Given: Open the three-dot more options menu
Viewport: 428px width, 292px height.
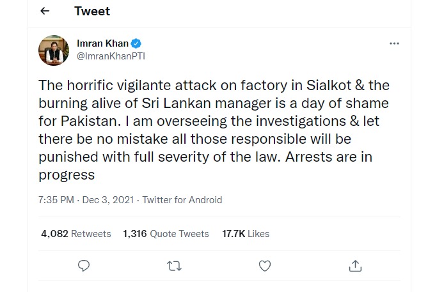Looking at the screenshot, I should (x=394, y=44).
